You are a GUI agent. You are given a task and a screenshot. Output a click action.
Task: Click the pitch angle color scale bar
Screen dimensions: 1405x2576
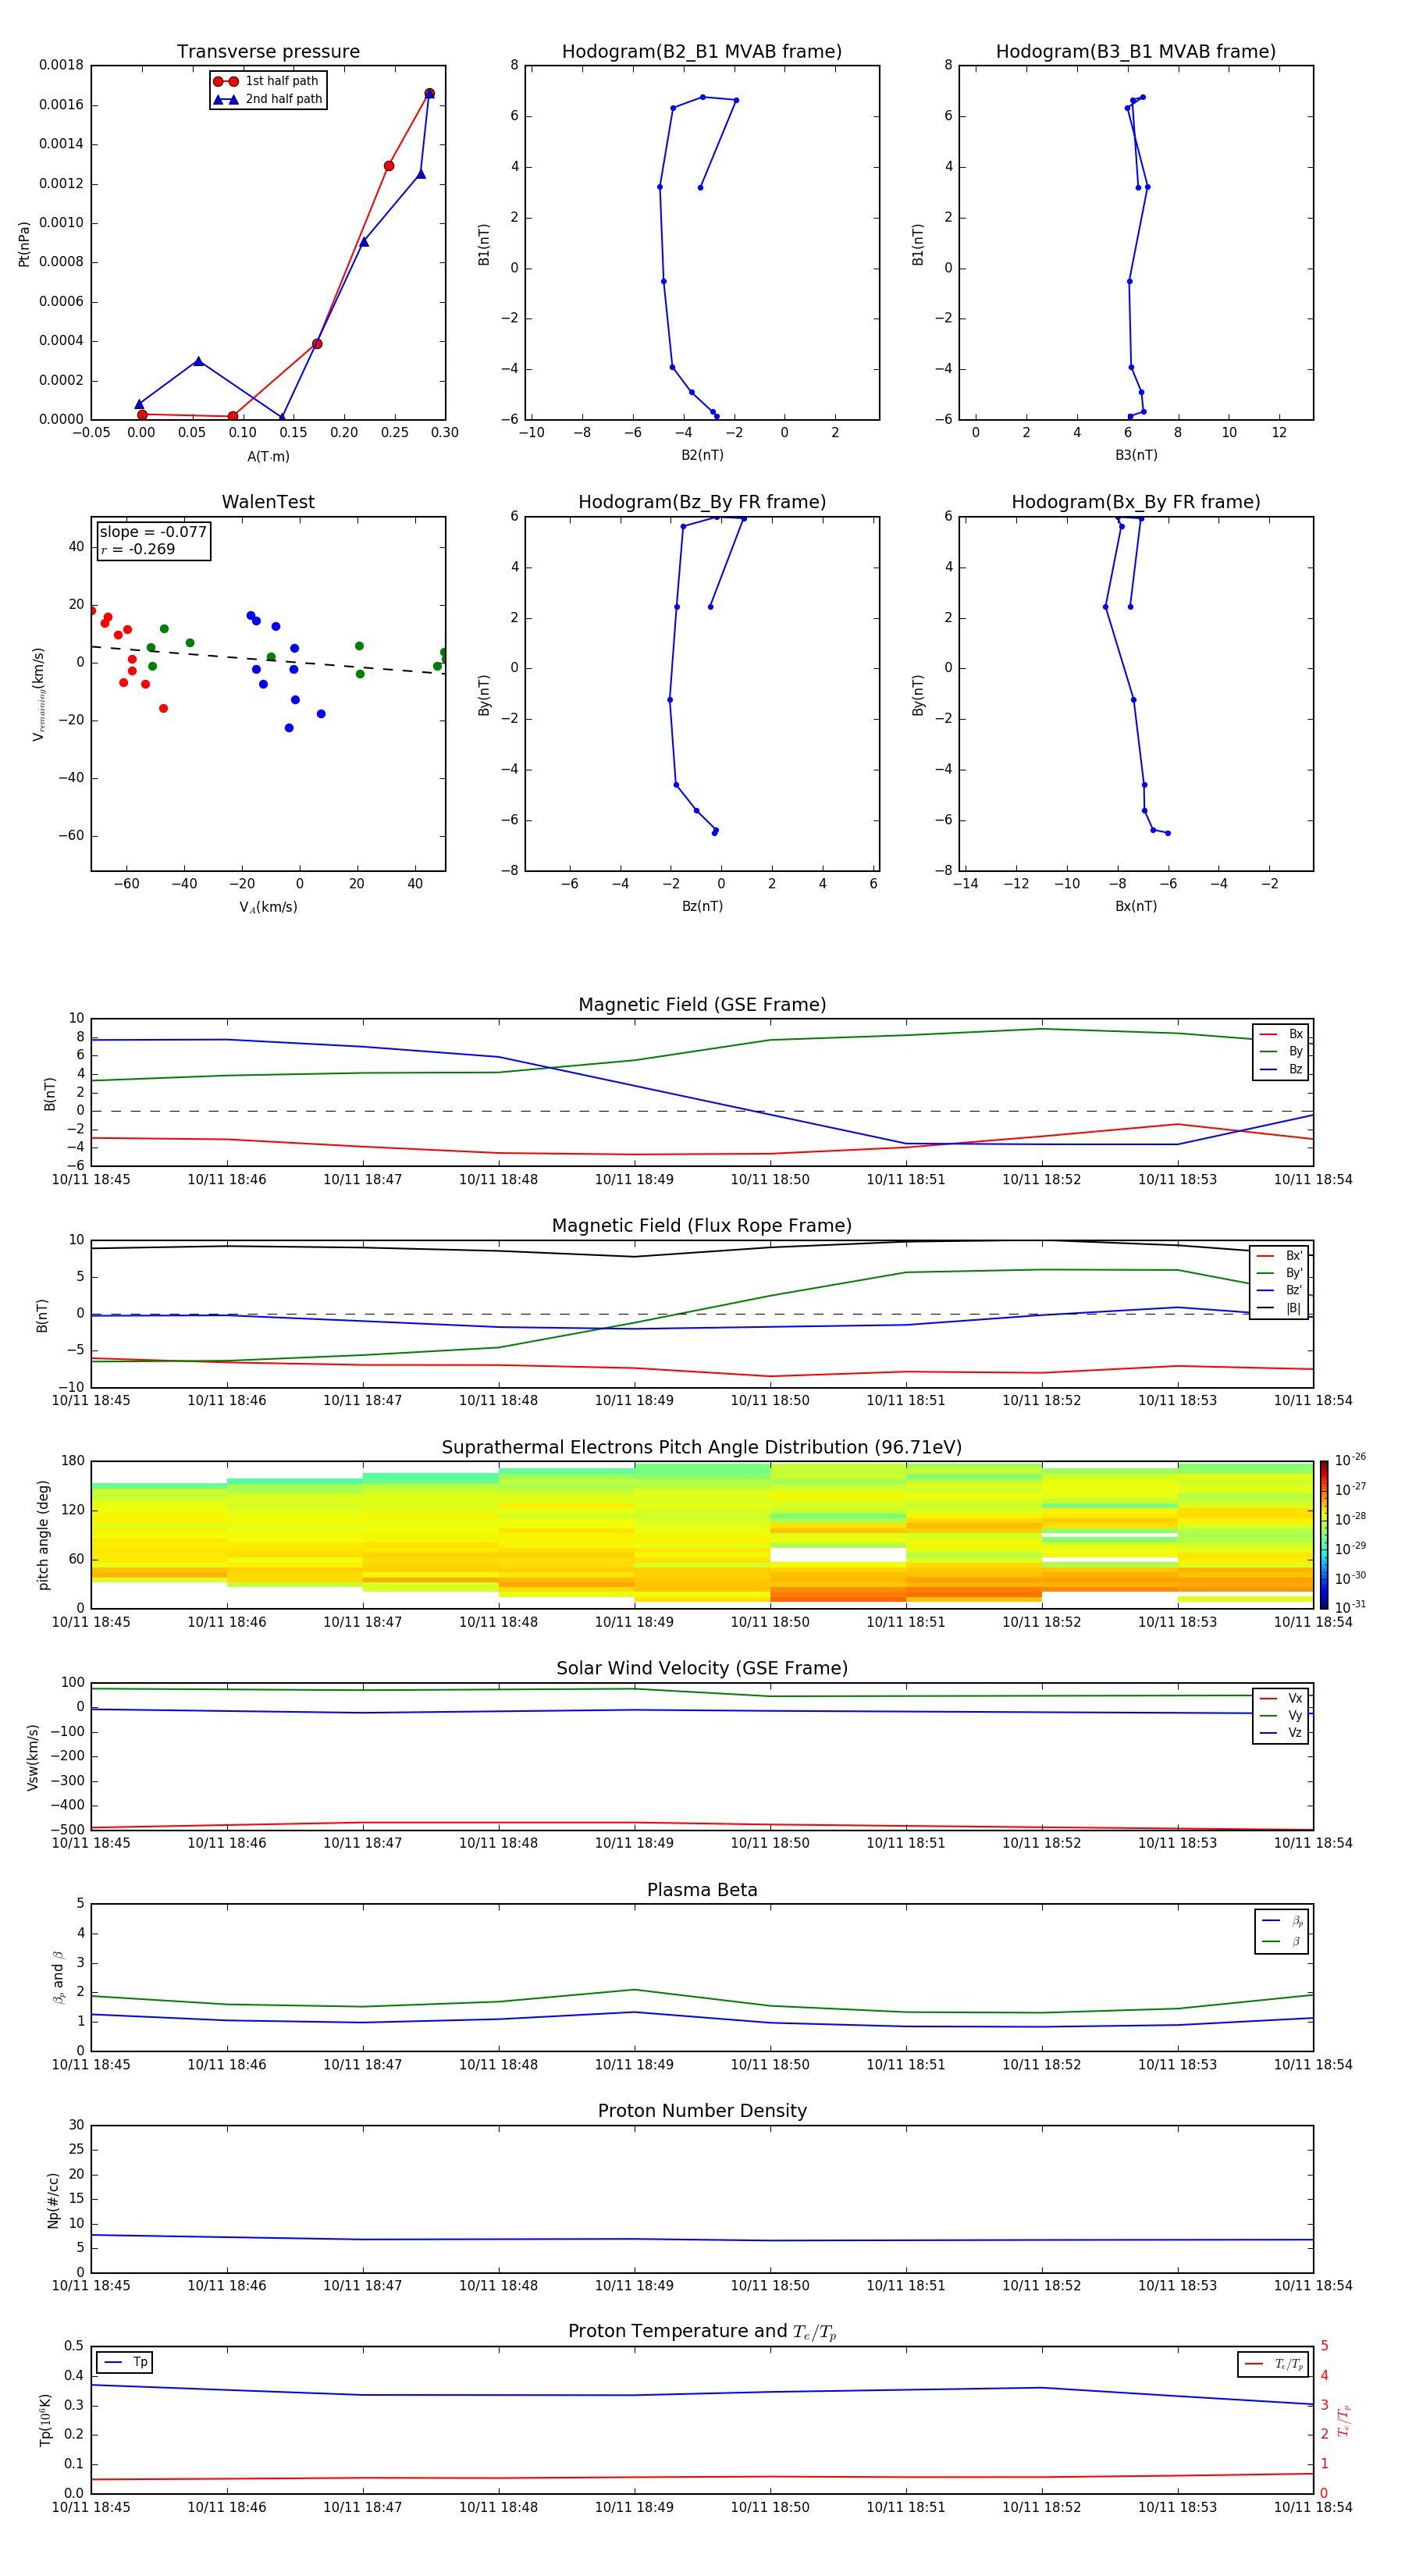1324,1535
